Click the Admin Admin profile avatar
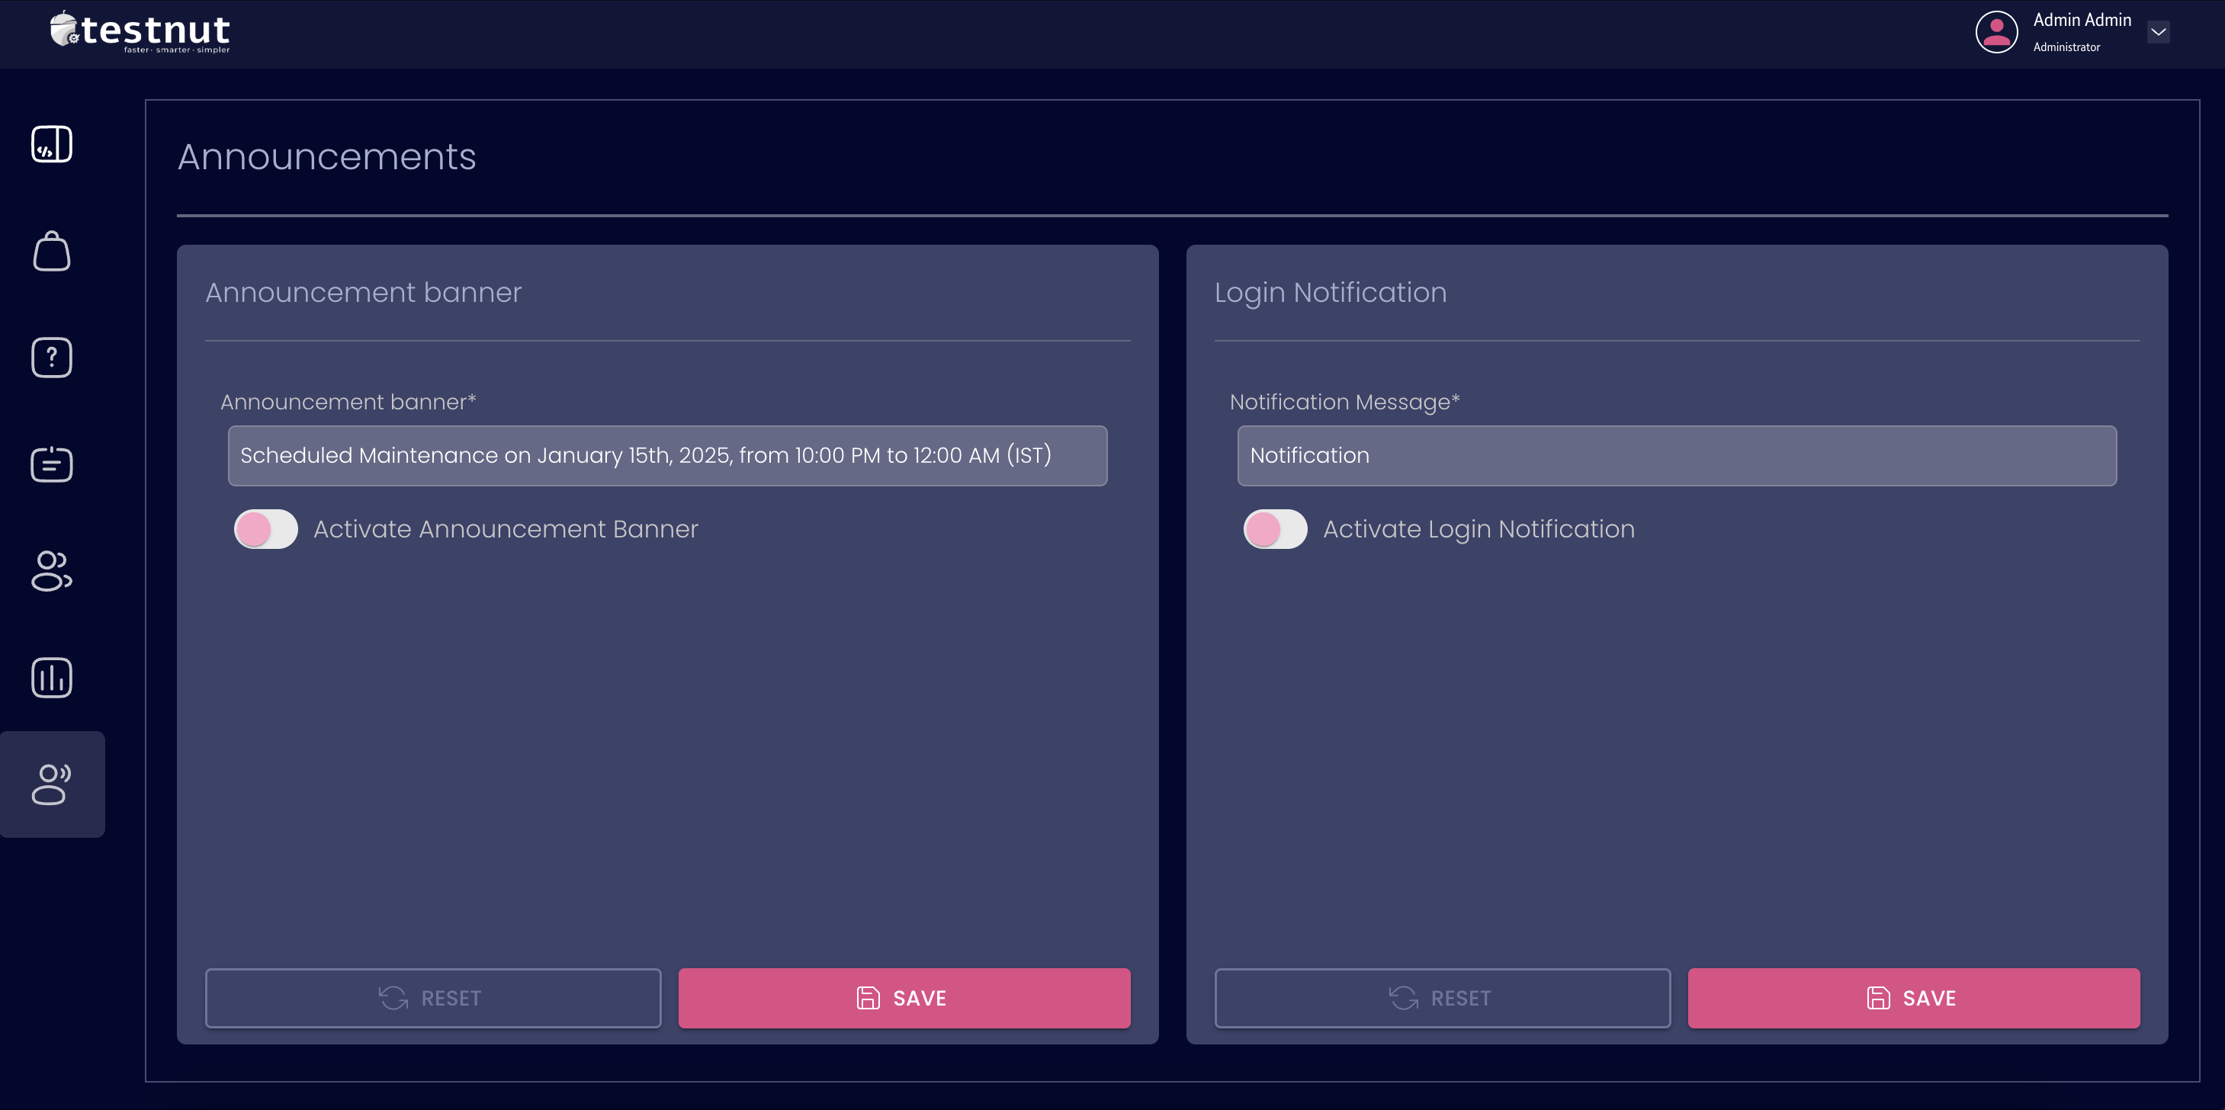 coord(1996,33)
